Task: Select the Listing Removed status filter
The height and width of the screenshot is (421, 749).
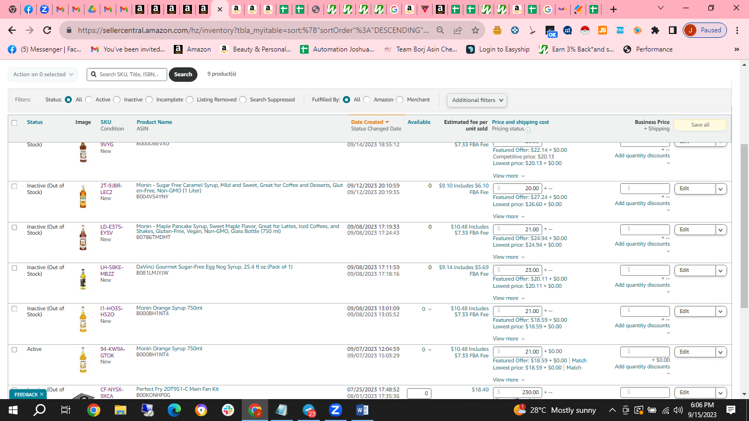Action: tap(190, 100)
